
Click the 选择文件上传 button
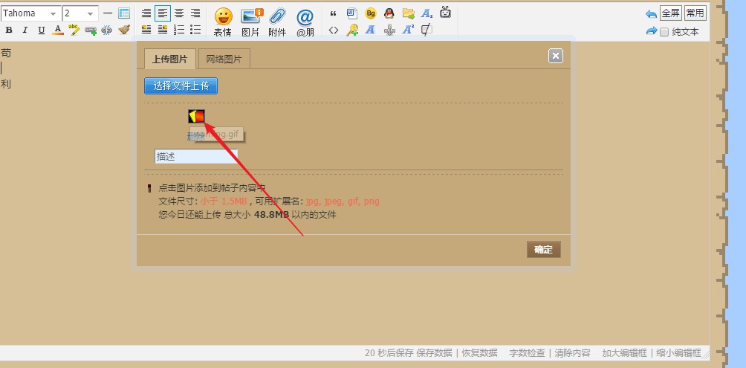coord(181,85)
